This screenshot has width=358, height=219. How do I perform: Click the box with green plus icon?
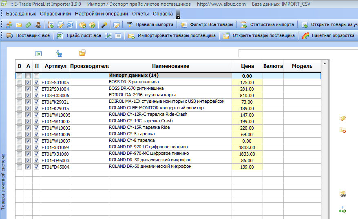[82, 24]
